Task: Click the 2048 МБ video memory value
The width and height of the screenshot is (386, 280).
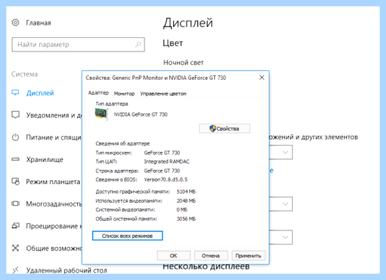Action: (186, 201)
